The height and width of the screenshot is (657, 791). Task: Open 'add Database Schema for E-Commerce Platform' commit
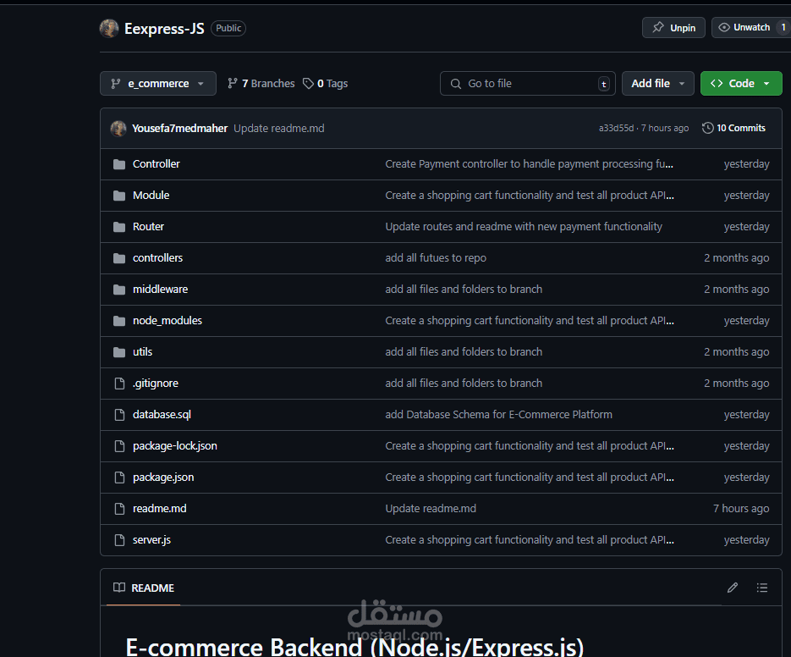click(x=499, y=415)
